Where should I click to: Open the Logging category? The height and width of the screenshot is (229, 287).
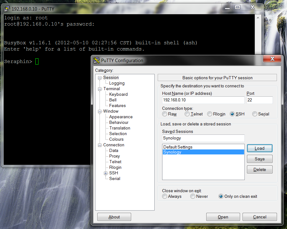117,83
